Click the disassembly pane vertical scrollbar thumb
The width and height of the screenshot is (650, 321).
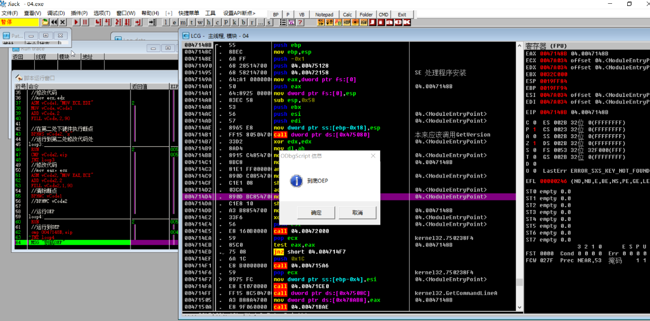pos(519,282)
